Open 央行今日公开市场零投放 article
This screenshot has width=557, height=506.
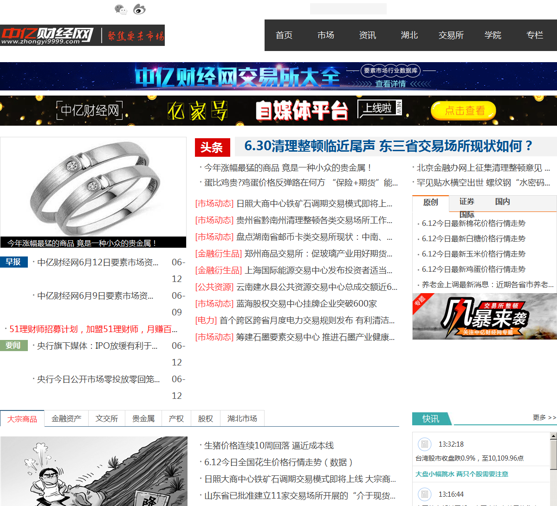(x=98, y=379)
